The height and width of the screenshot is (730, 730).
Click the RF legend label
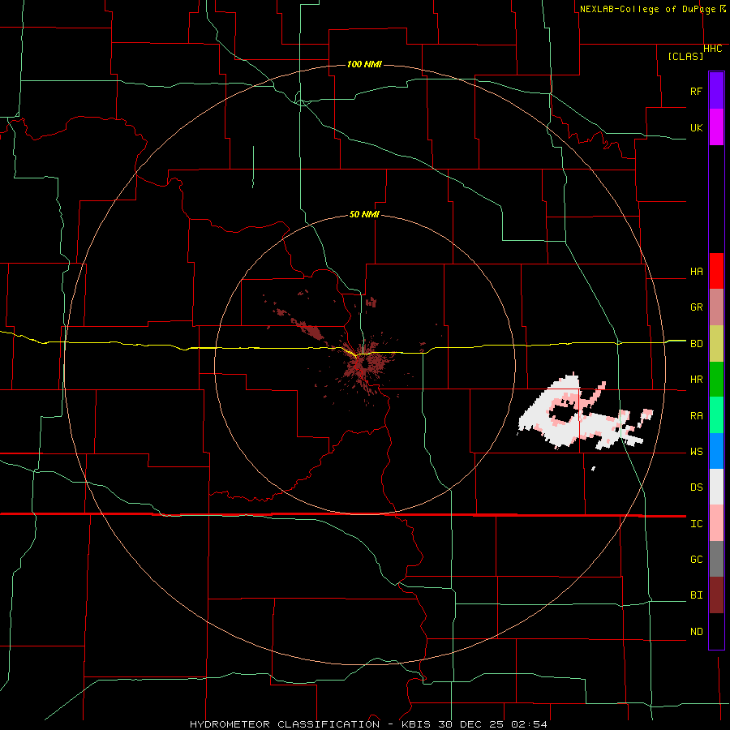click(696, 91)
